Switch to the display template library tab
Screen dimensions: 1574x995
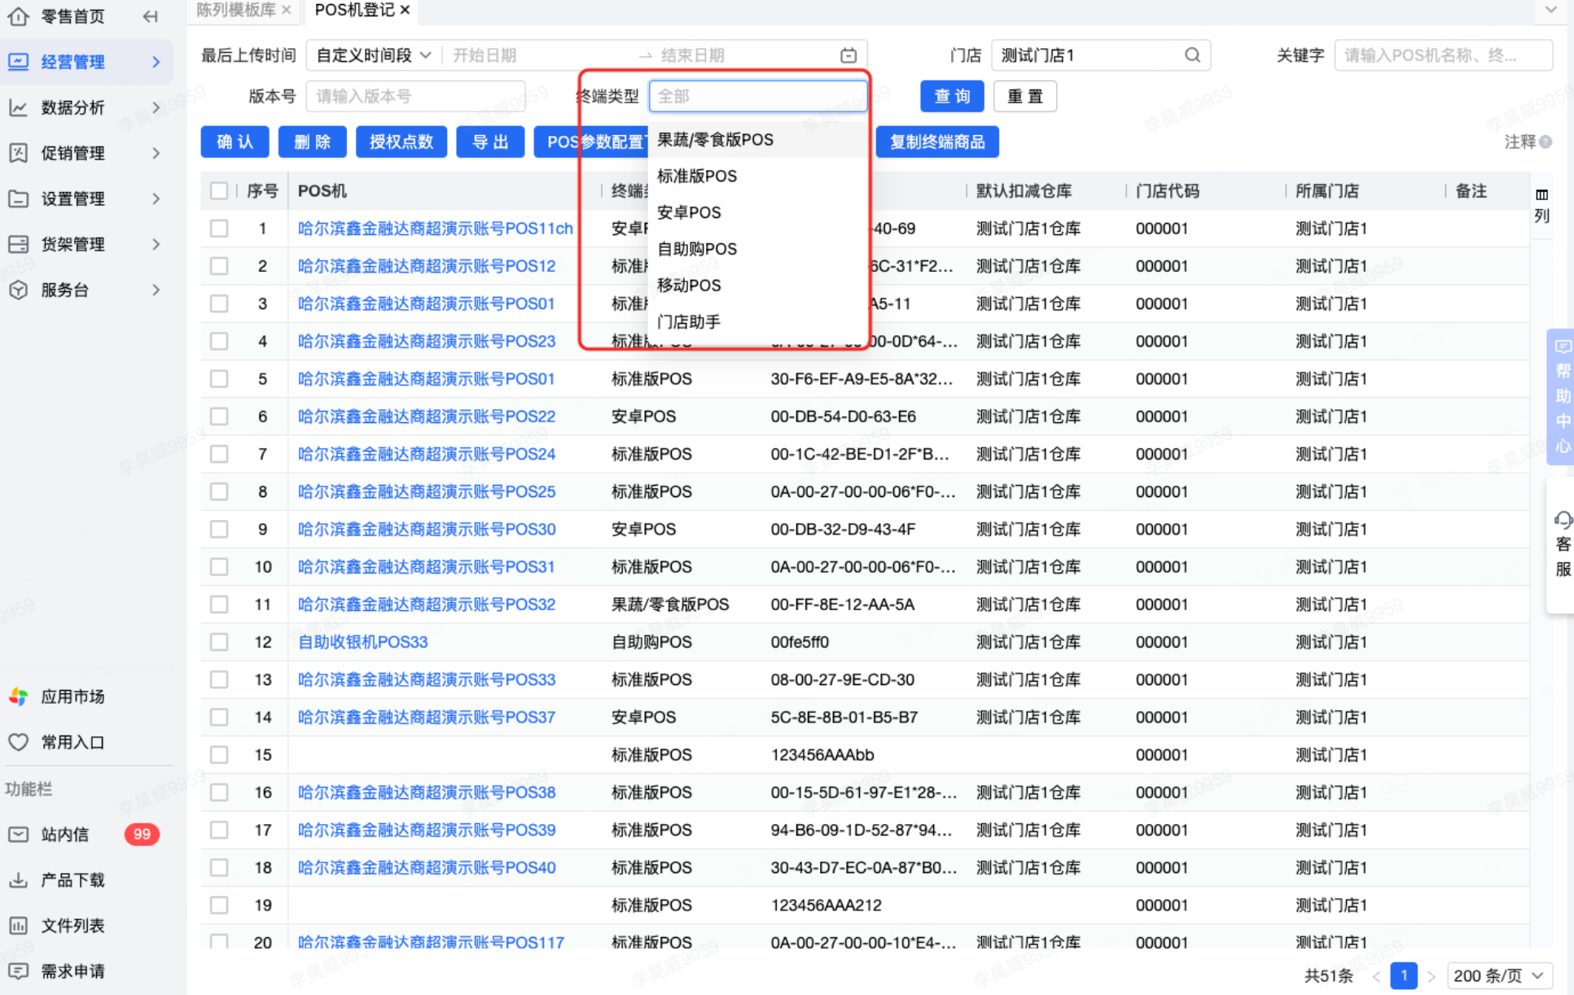point(235,10)
